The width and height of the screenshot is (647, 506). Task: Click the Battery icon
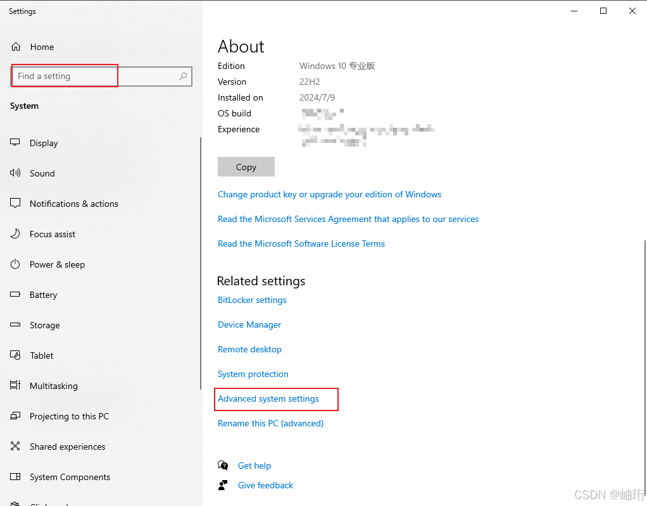(x=15, y=295)
